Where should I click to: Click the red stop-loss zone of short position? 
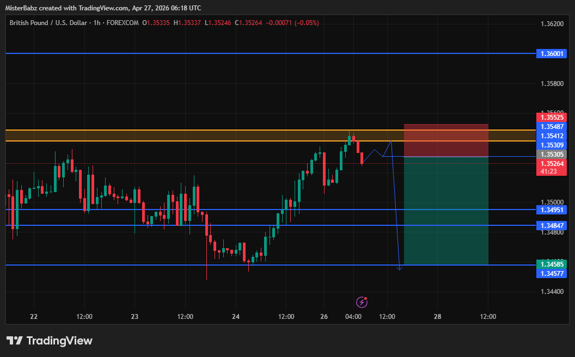click(446, 140)
